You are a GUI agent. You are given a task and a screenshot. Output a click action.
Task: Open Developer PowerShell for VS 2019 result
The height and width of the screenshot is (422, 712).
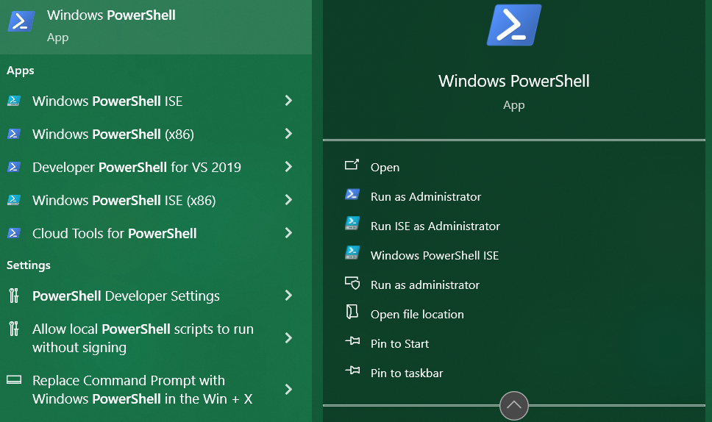coord(156,167)
